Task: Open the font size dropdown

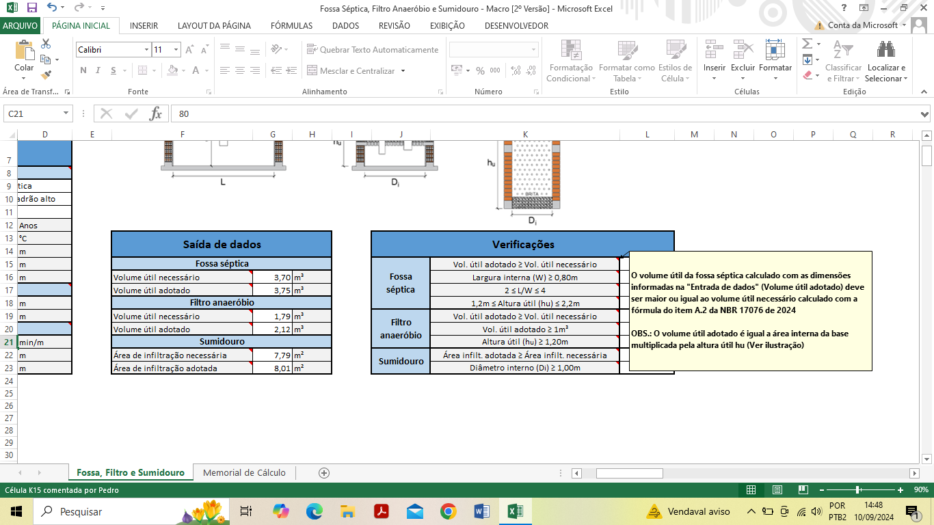Action: click(x=176, y=50)
